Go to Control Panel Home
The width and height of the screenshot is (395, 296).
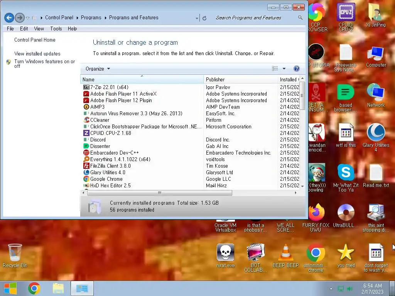(35, 40)
